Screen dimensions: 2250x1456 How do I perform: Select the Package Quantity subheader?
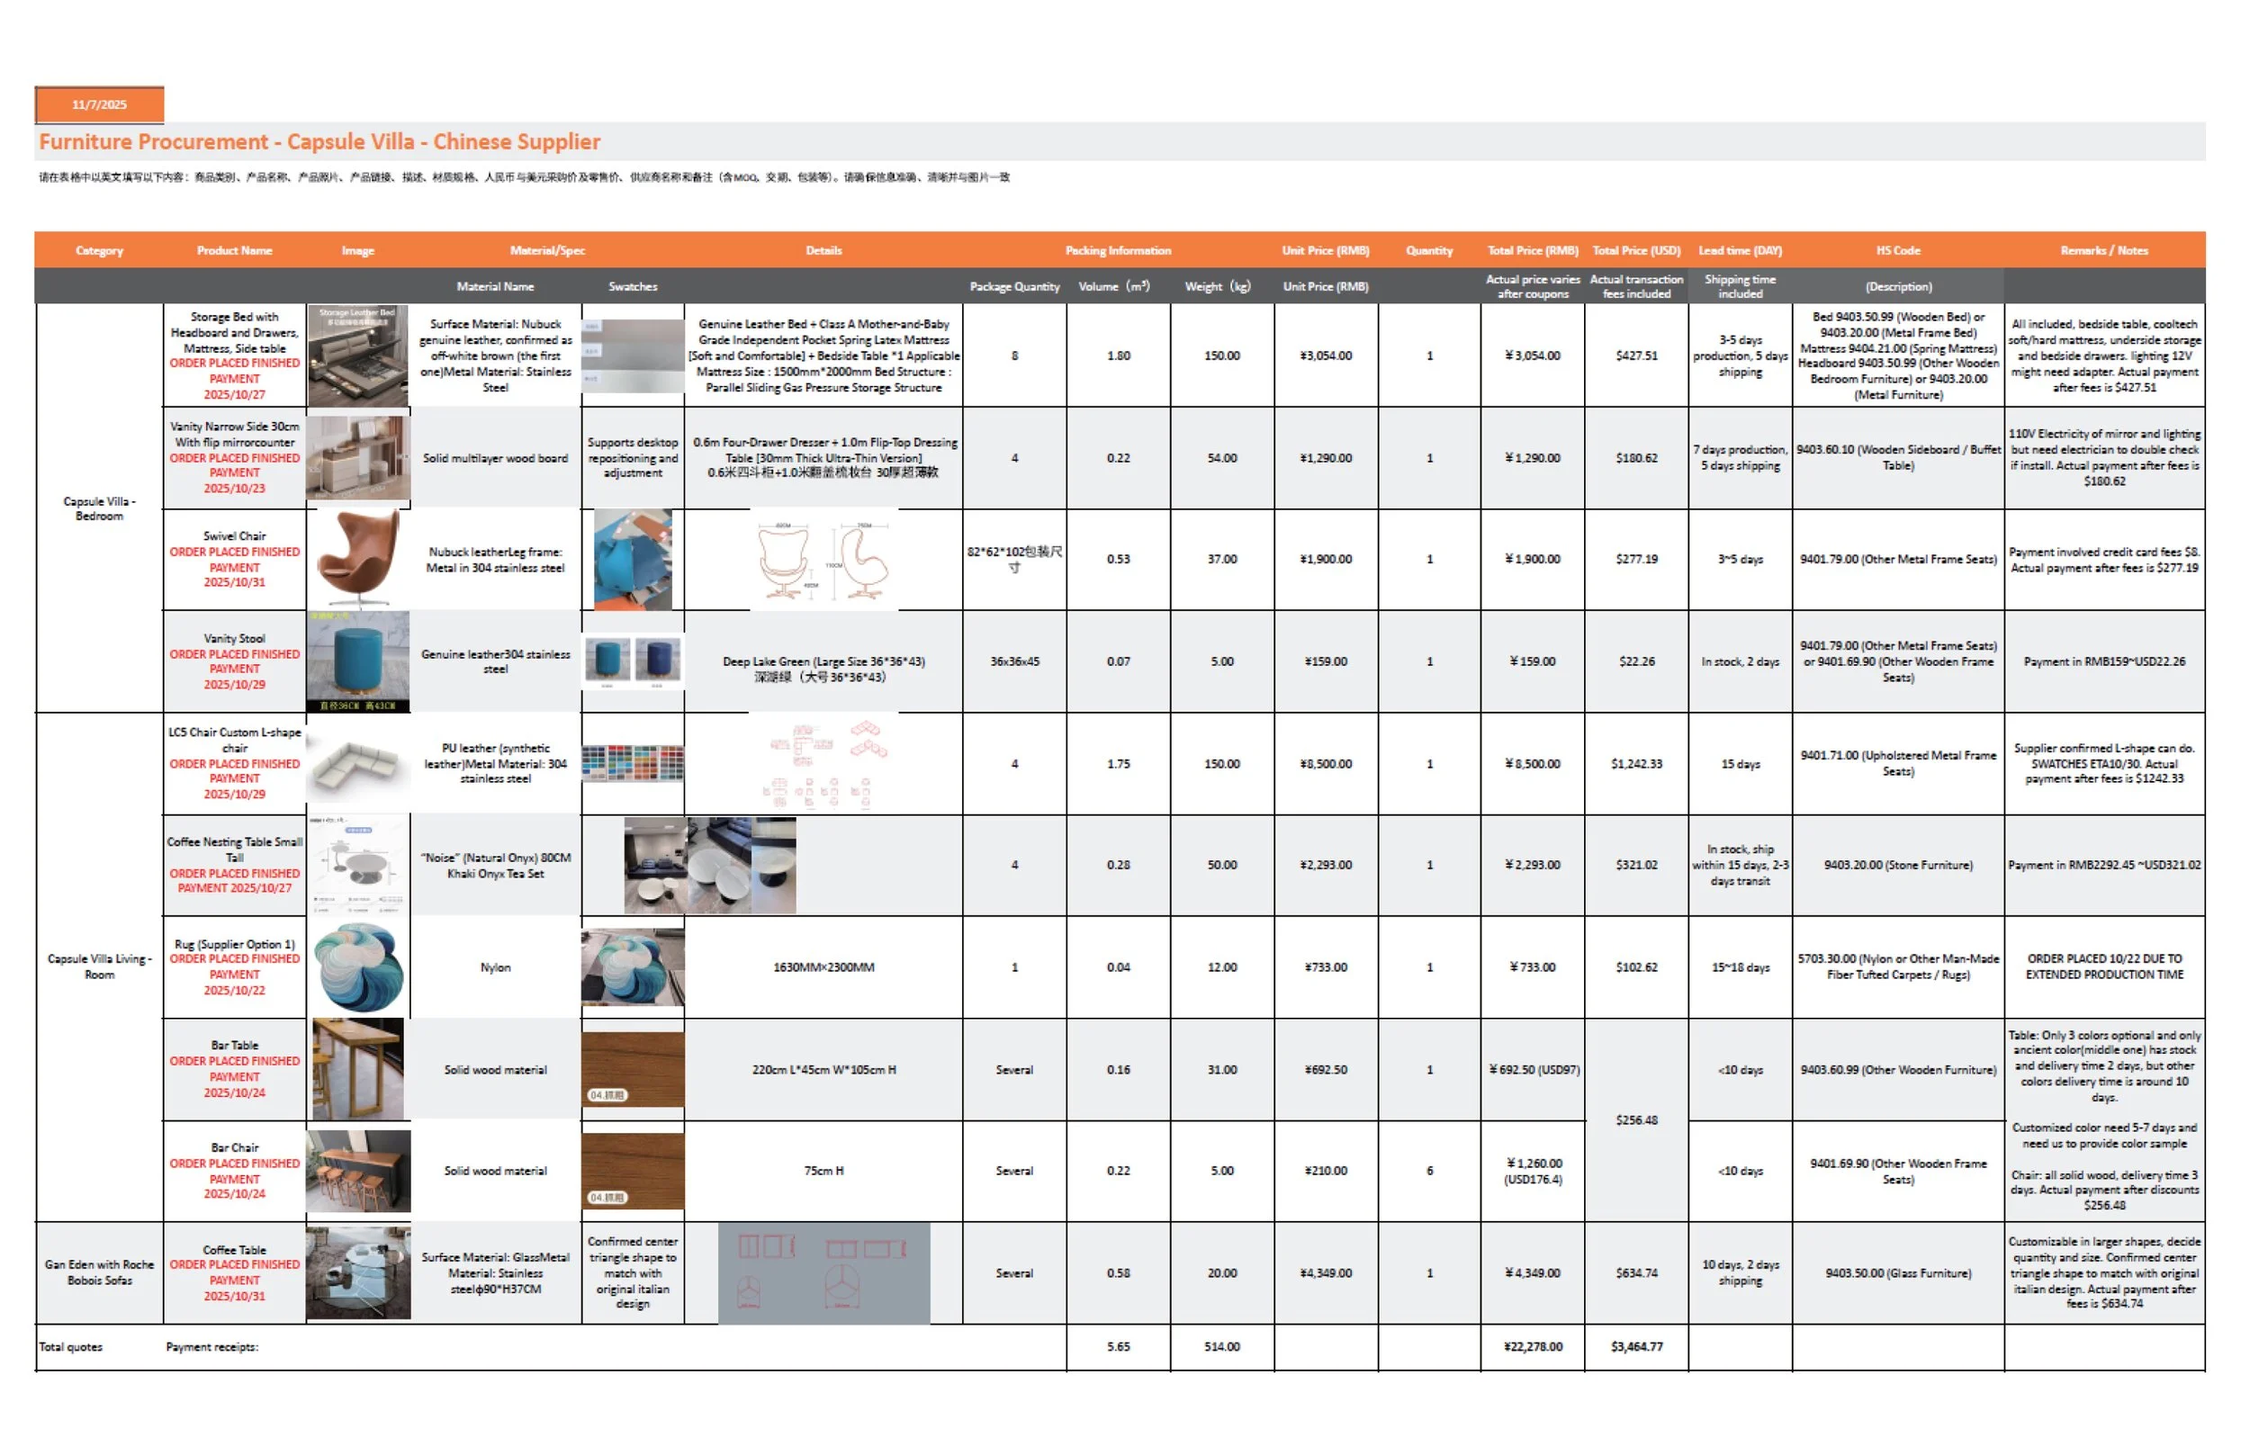[1014, 286]
